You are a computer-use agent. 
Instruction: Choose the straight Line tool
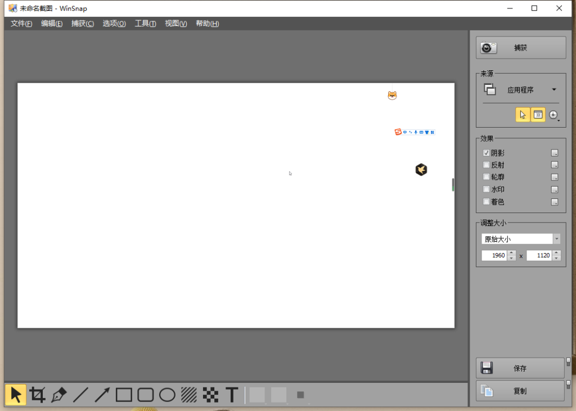[80, 395]
